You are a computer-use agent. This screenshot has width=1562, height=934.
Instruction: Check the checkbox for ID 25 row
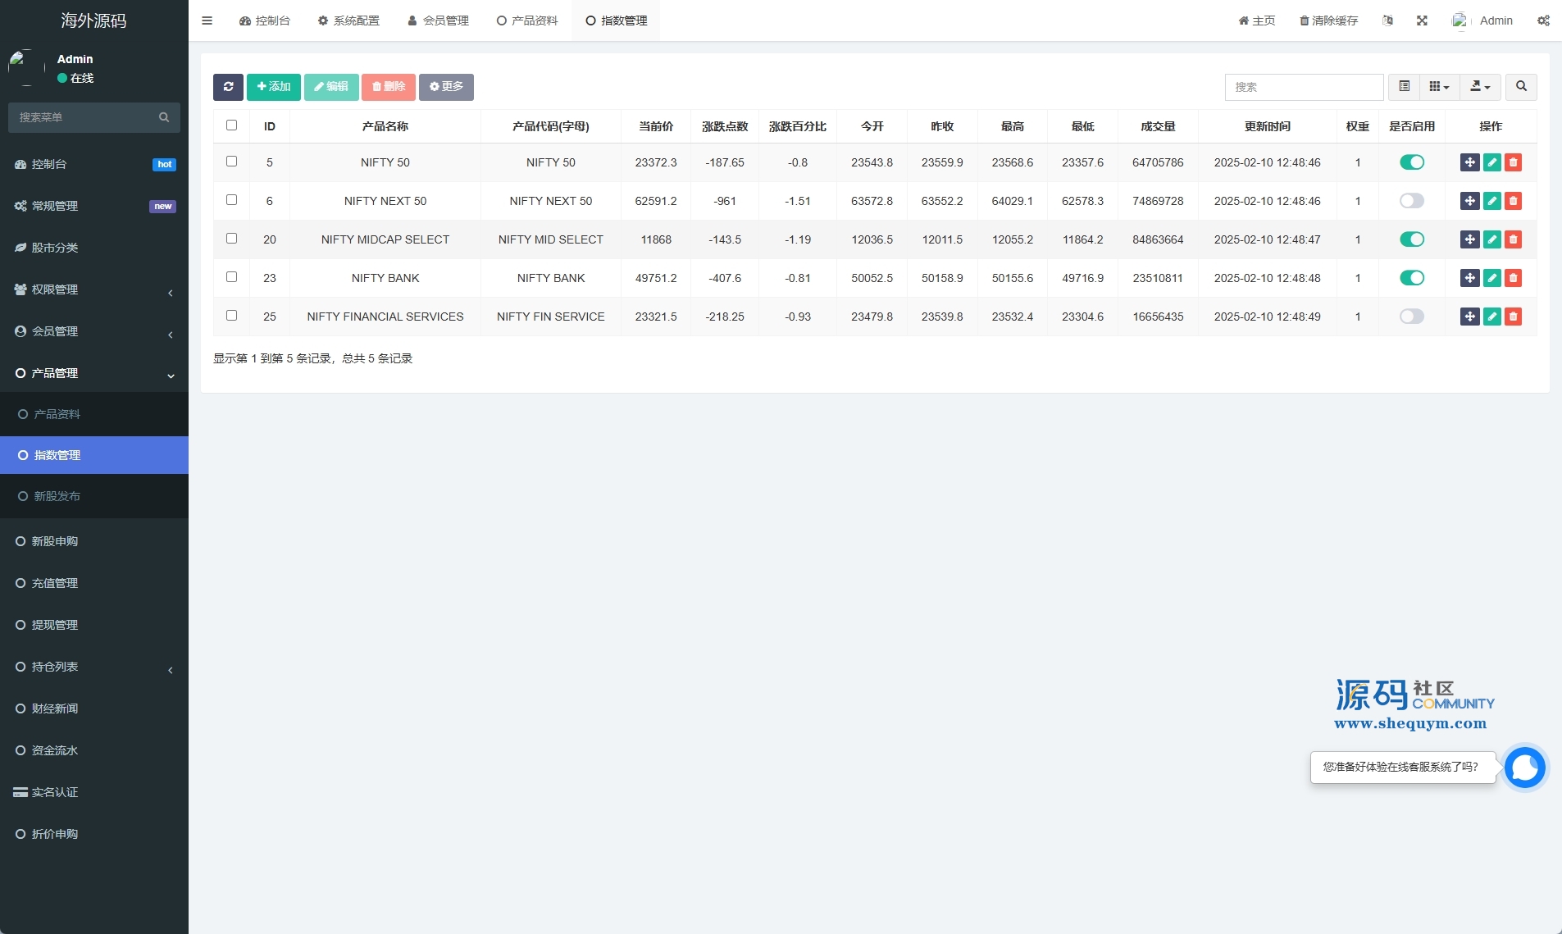231,316
